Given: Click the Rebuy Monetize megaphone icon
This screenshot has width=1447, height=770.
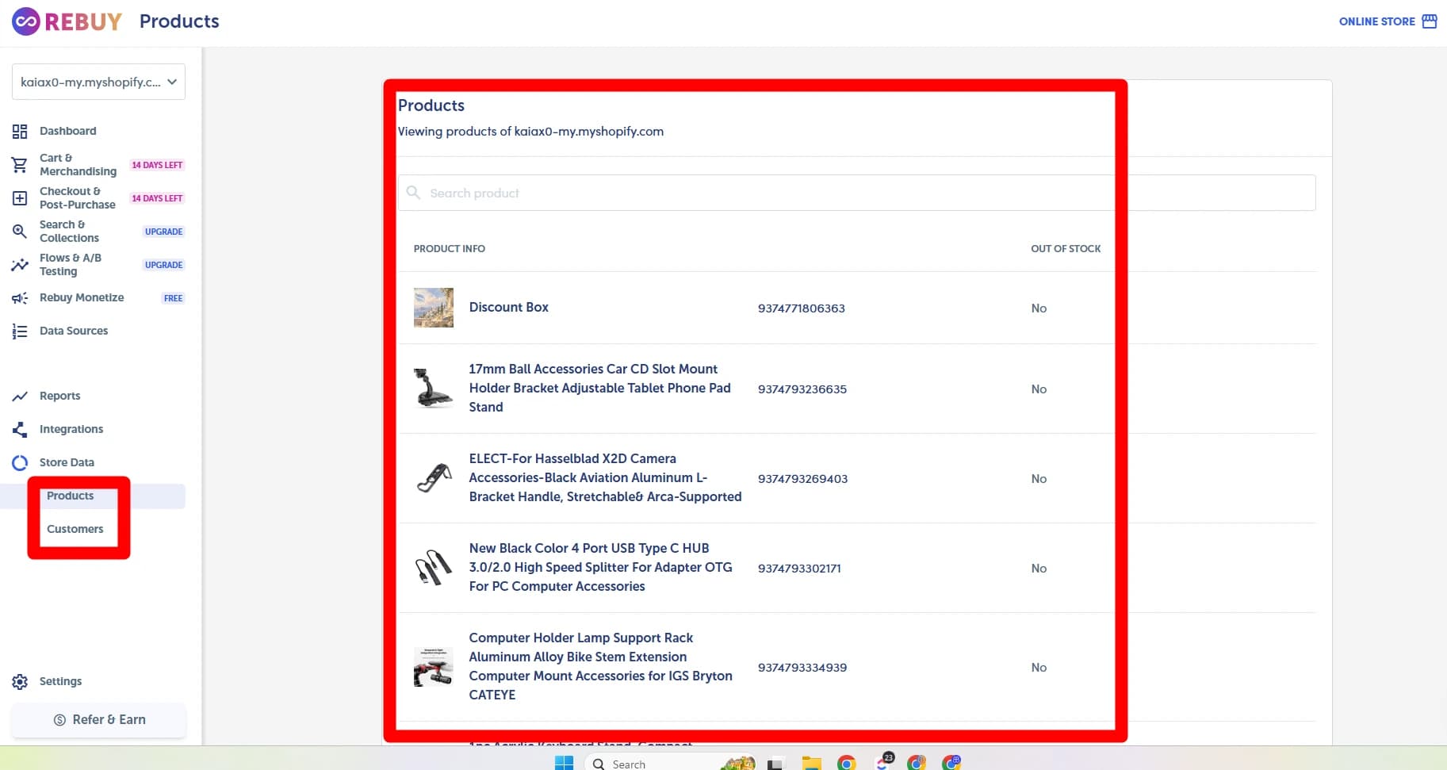Looking at the screenshot, I should (20, 298).
